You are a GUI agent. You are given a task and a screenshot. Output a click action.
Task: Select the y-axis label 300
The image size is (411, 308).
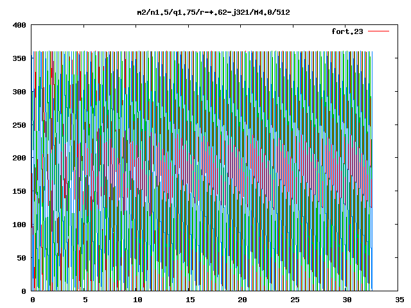[19, 92]
